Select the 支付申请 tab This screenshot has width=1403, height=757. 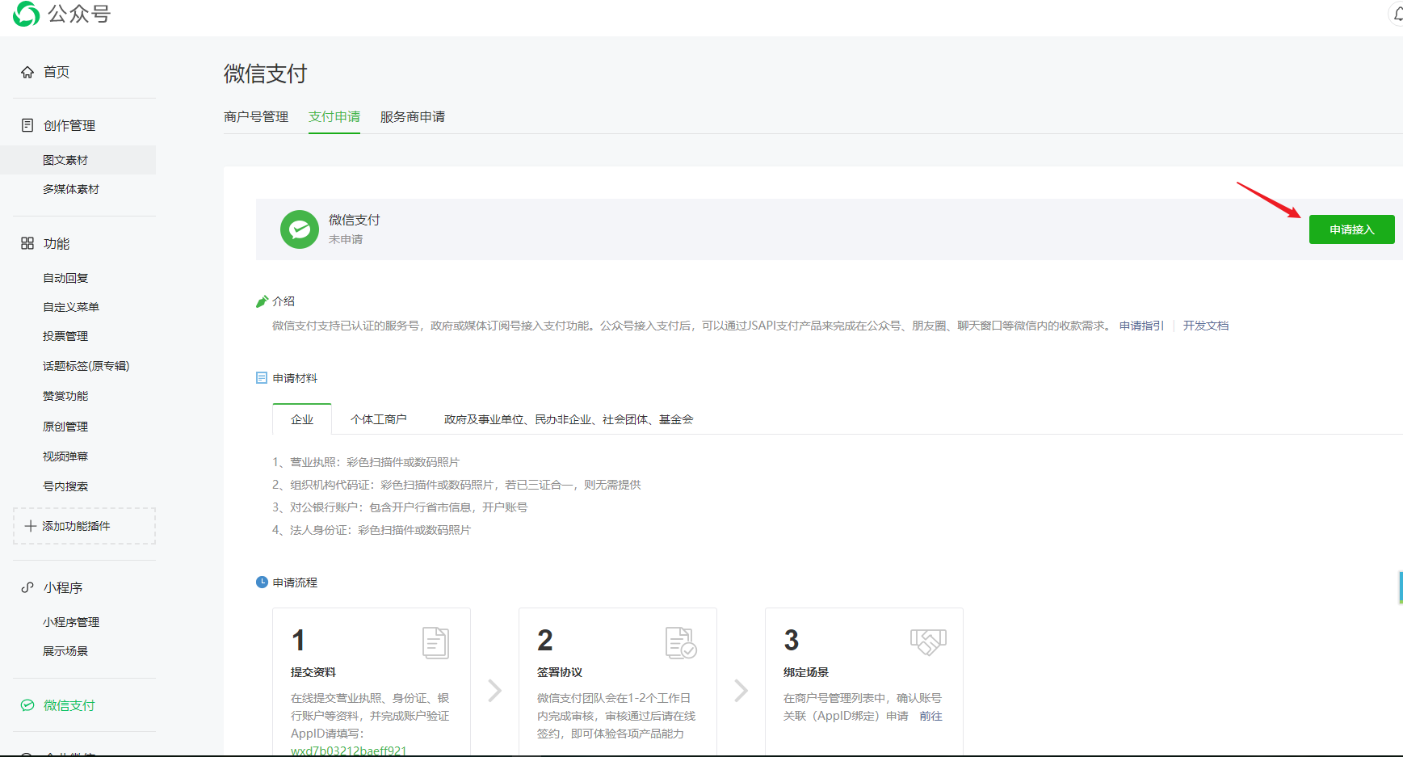pyautogui.click(x=334, y=117)
